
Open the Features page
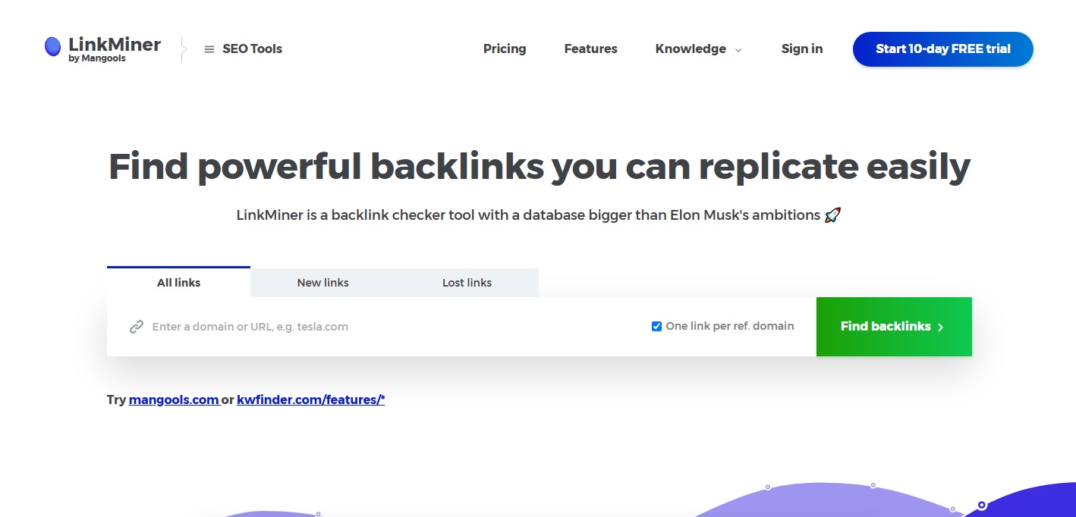pos(590,49)
